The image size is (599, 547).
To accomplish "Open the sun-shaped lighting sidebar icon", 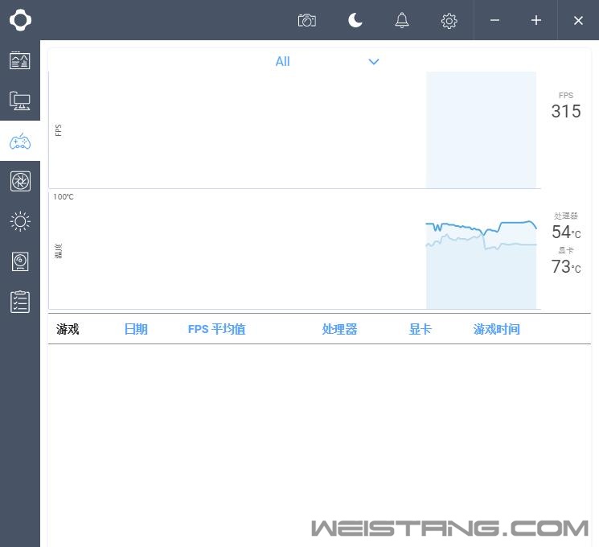I will (x=20, y=221).
